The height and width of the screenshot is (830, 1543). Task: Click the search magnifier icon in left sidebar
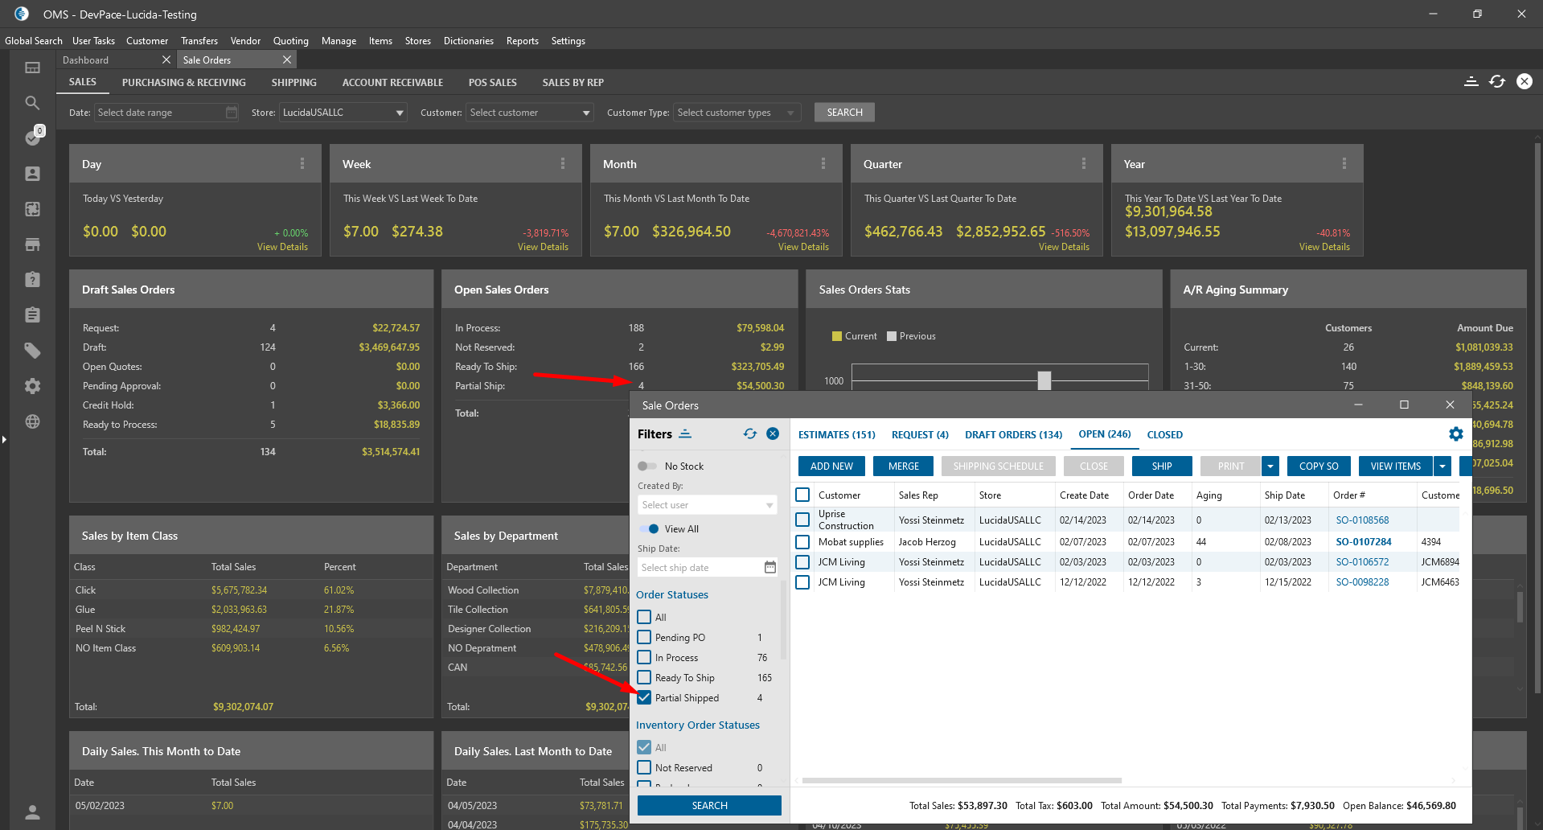(x=32, y=103)
